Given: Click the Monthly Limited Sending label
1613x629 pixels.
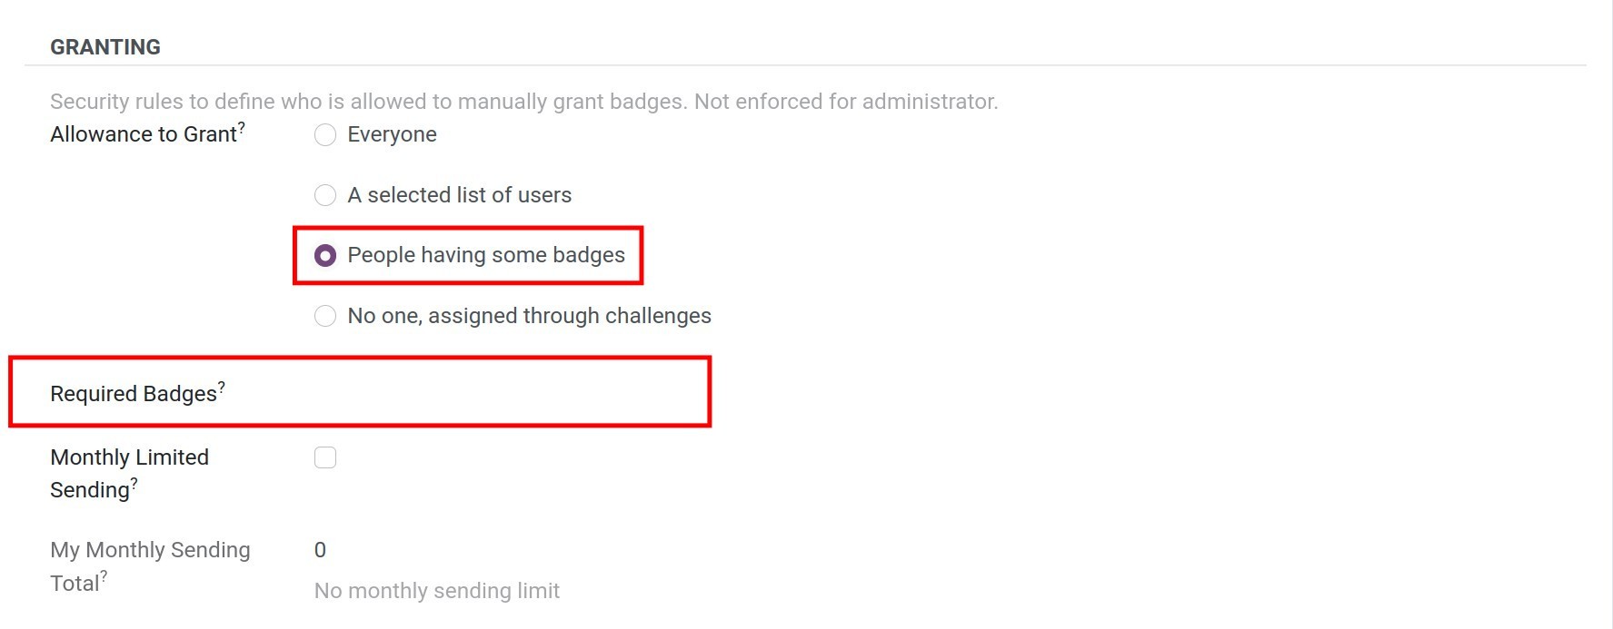Looking at the screenshot, I should click(x=129, y=473).
